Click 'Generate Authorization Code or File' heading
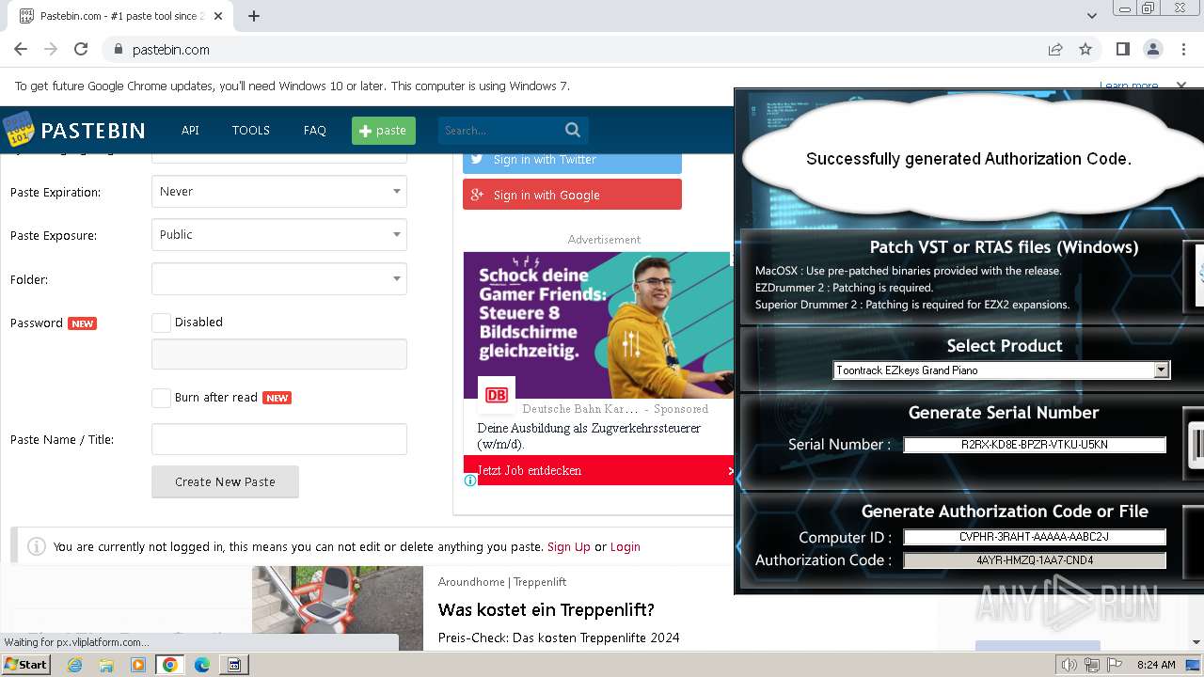1204x677 pixels. 1005,512
